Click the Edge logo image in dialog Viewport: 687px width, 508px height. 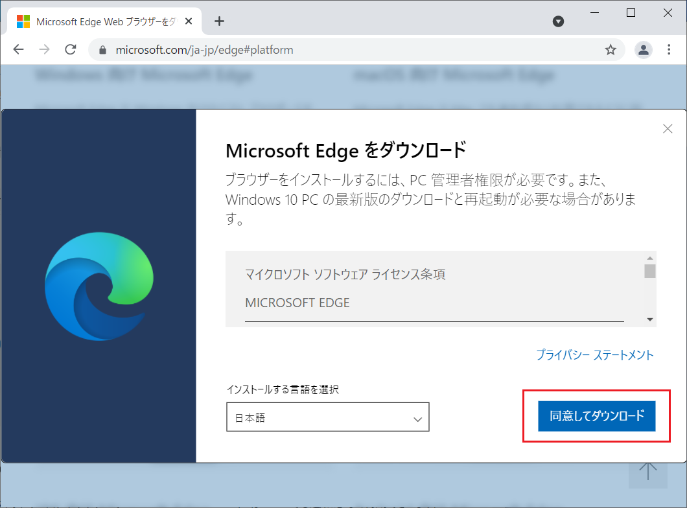(99, 286)
